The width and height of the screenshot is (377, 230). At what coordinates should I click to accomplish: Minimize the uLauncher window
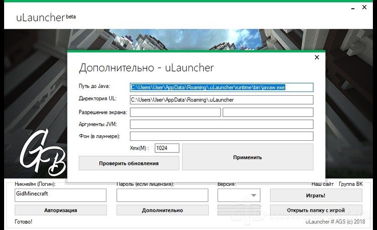(353, 8)
